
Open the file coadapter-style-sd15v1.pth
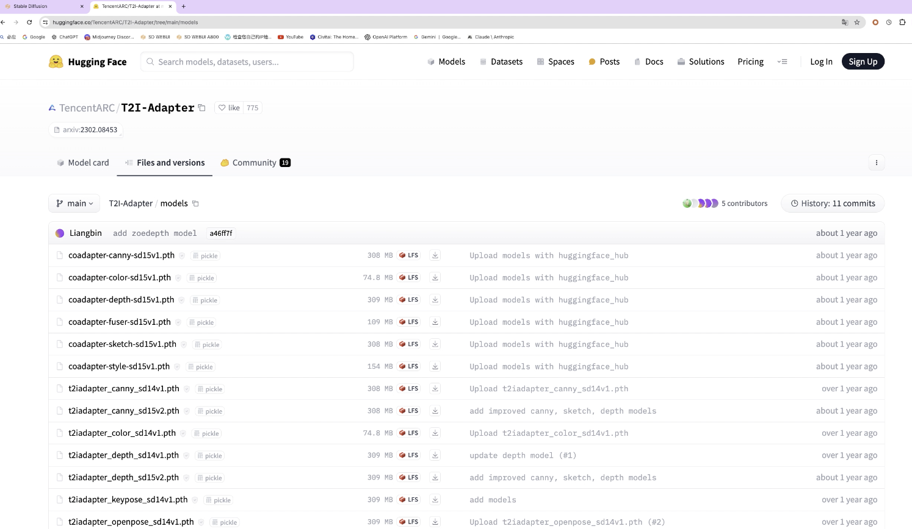click(x=119, y=366)
